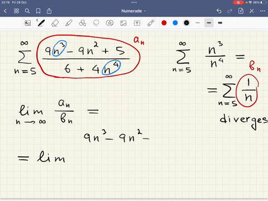The image size is (268, 201).
Task: Close the editing toolbar with X
Action: [252, 11]
